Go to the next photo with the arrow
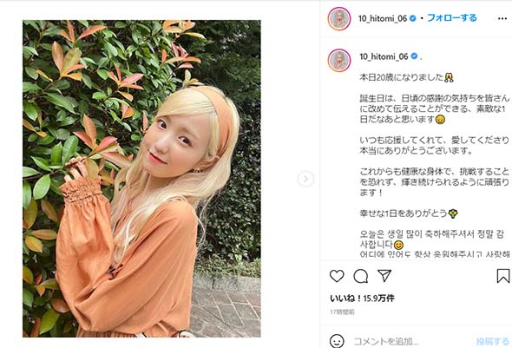 306,179
